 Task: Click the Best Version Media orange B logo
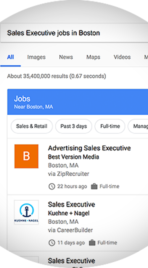[x=26, y=156]
